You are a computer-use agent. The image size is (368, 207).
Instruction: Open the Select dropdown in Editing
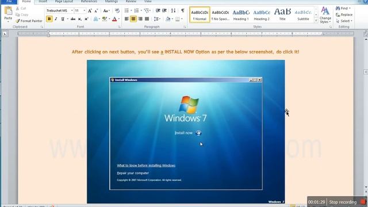tap(344, 21)
